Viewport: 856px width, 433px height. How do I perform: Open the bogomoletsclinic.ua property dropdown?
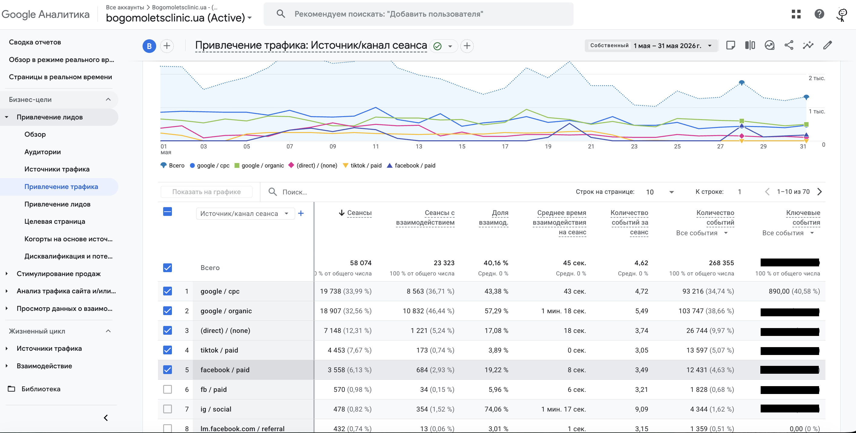pyautogui.click(x=179, y=18)
